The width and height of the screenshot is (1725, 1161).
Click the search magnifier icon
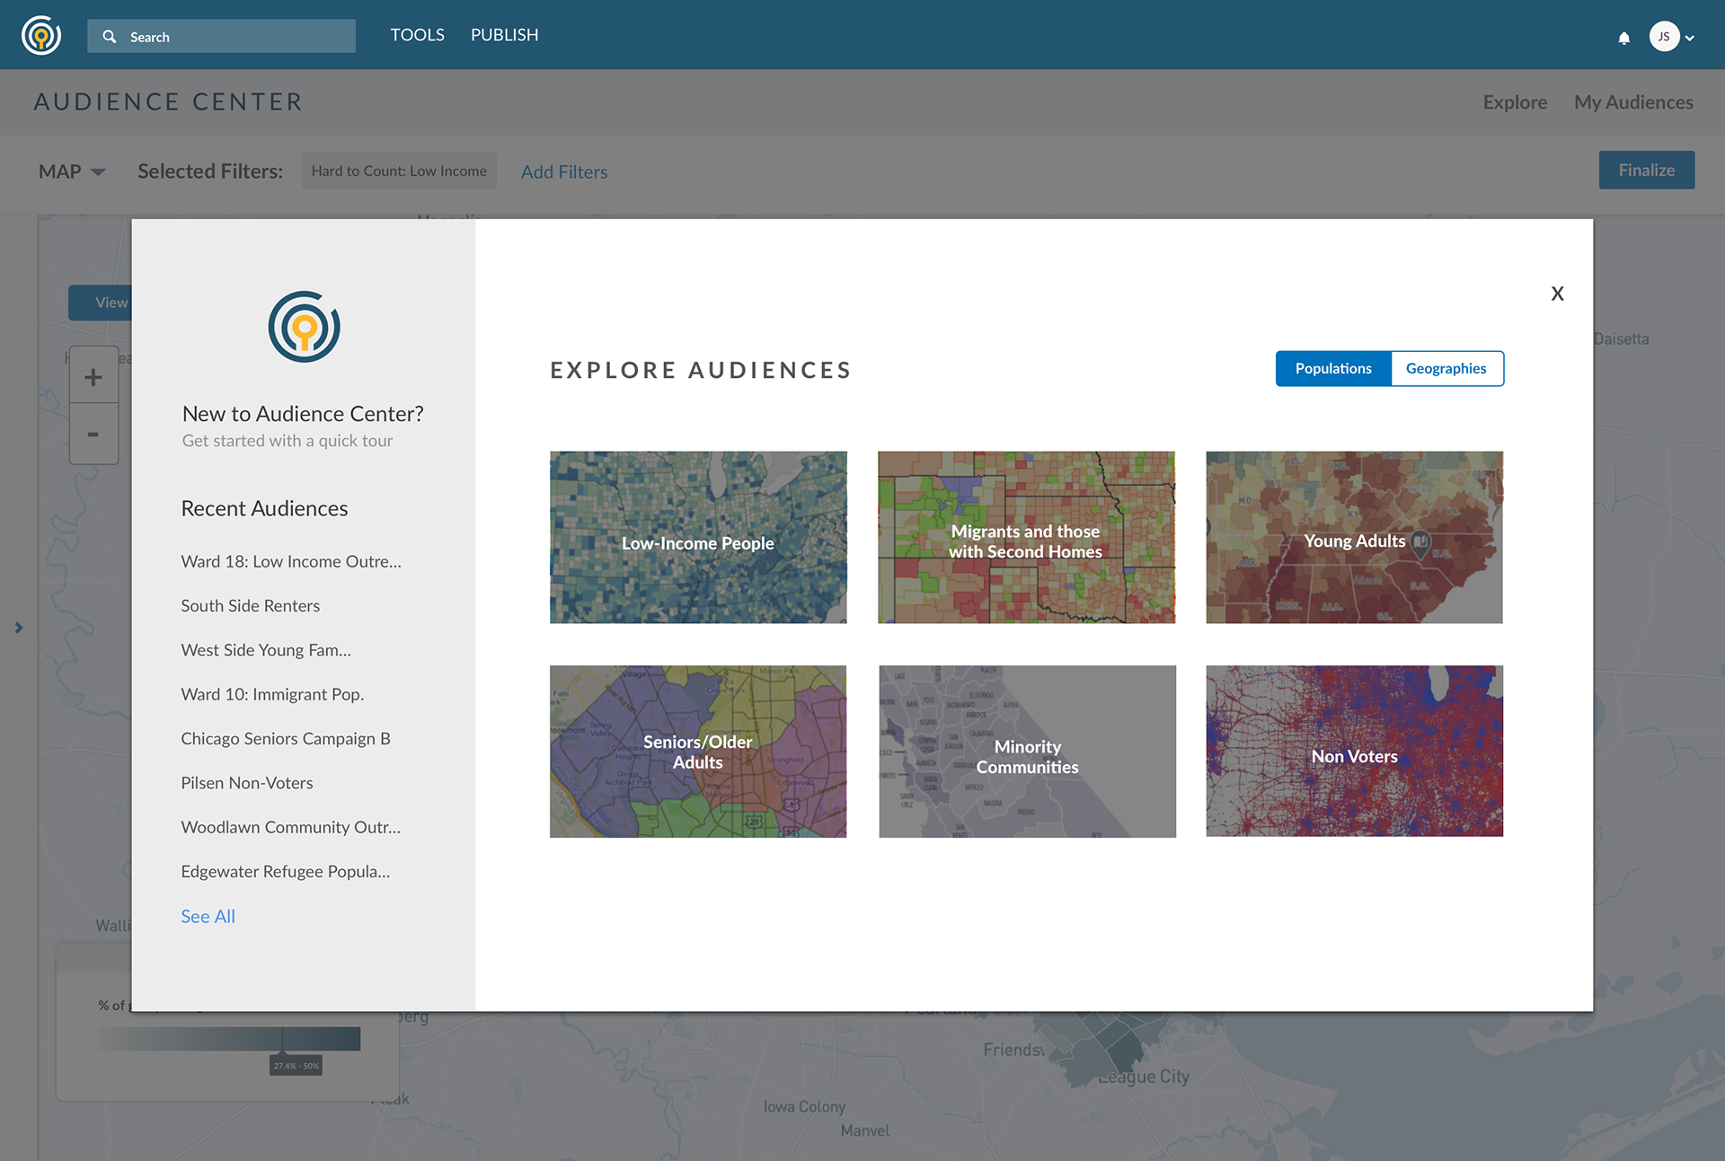pyautogui.click(x=110, y=37)
